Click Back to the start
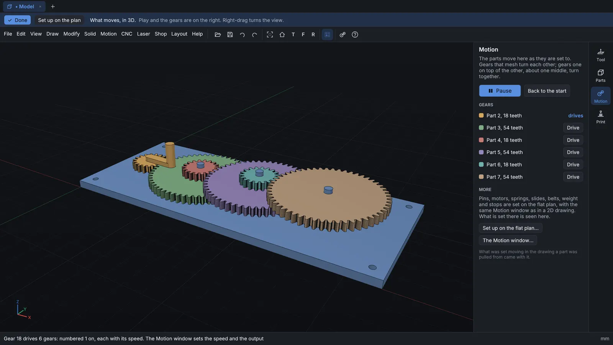The width and height of the screenshot is (613, 345). pos(547,91)
